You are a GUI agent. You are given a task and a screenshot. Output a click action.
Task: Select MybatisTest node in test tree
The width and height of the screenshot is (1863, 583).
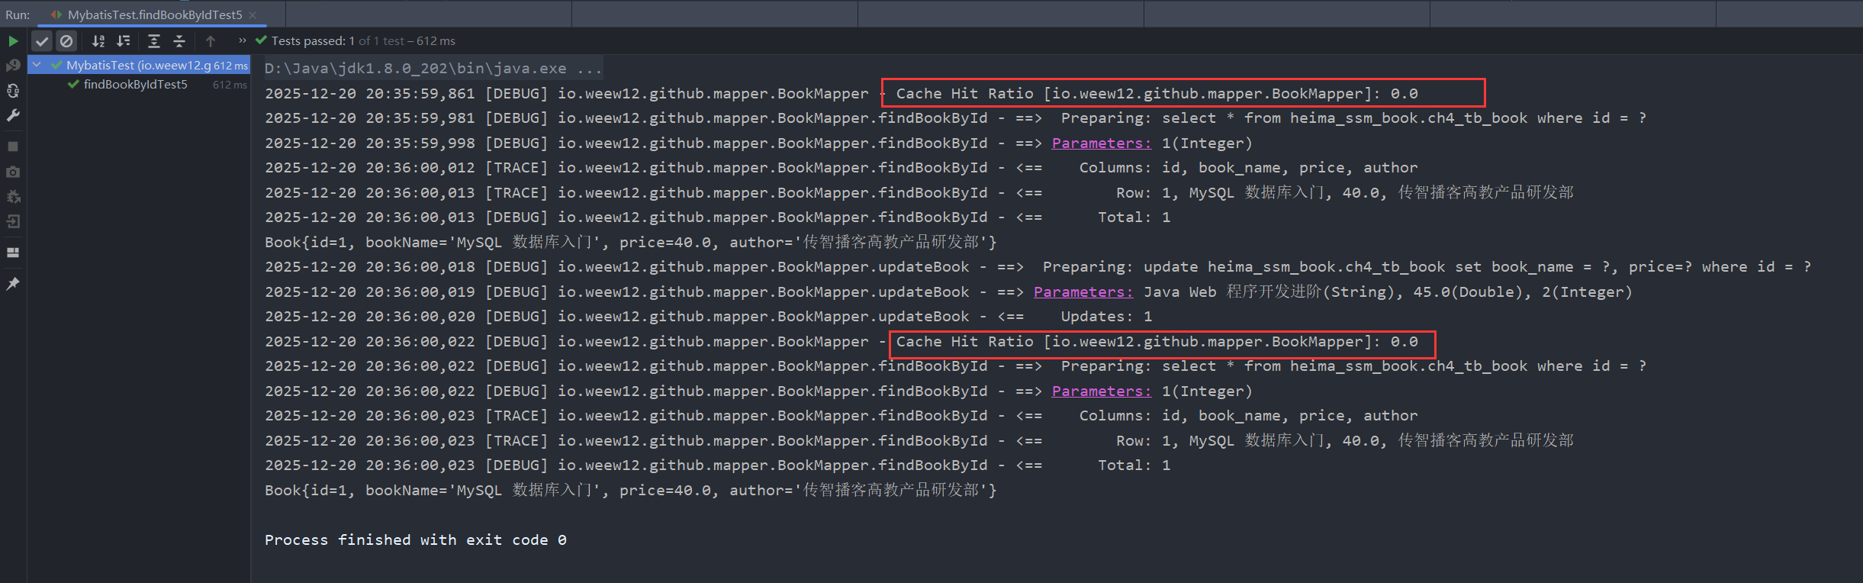coord(139,66)
